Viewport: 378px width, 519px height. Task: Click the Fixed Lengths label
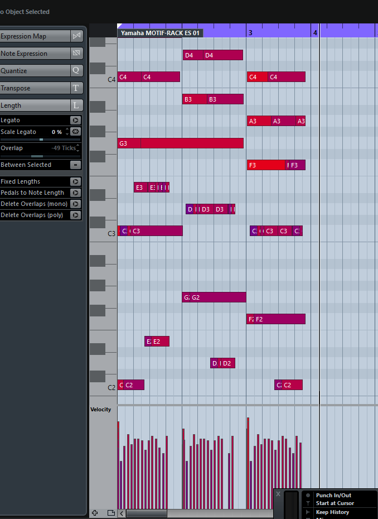tap(20, 181)
